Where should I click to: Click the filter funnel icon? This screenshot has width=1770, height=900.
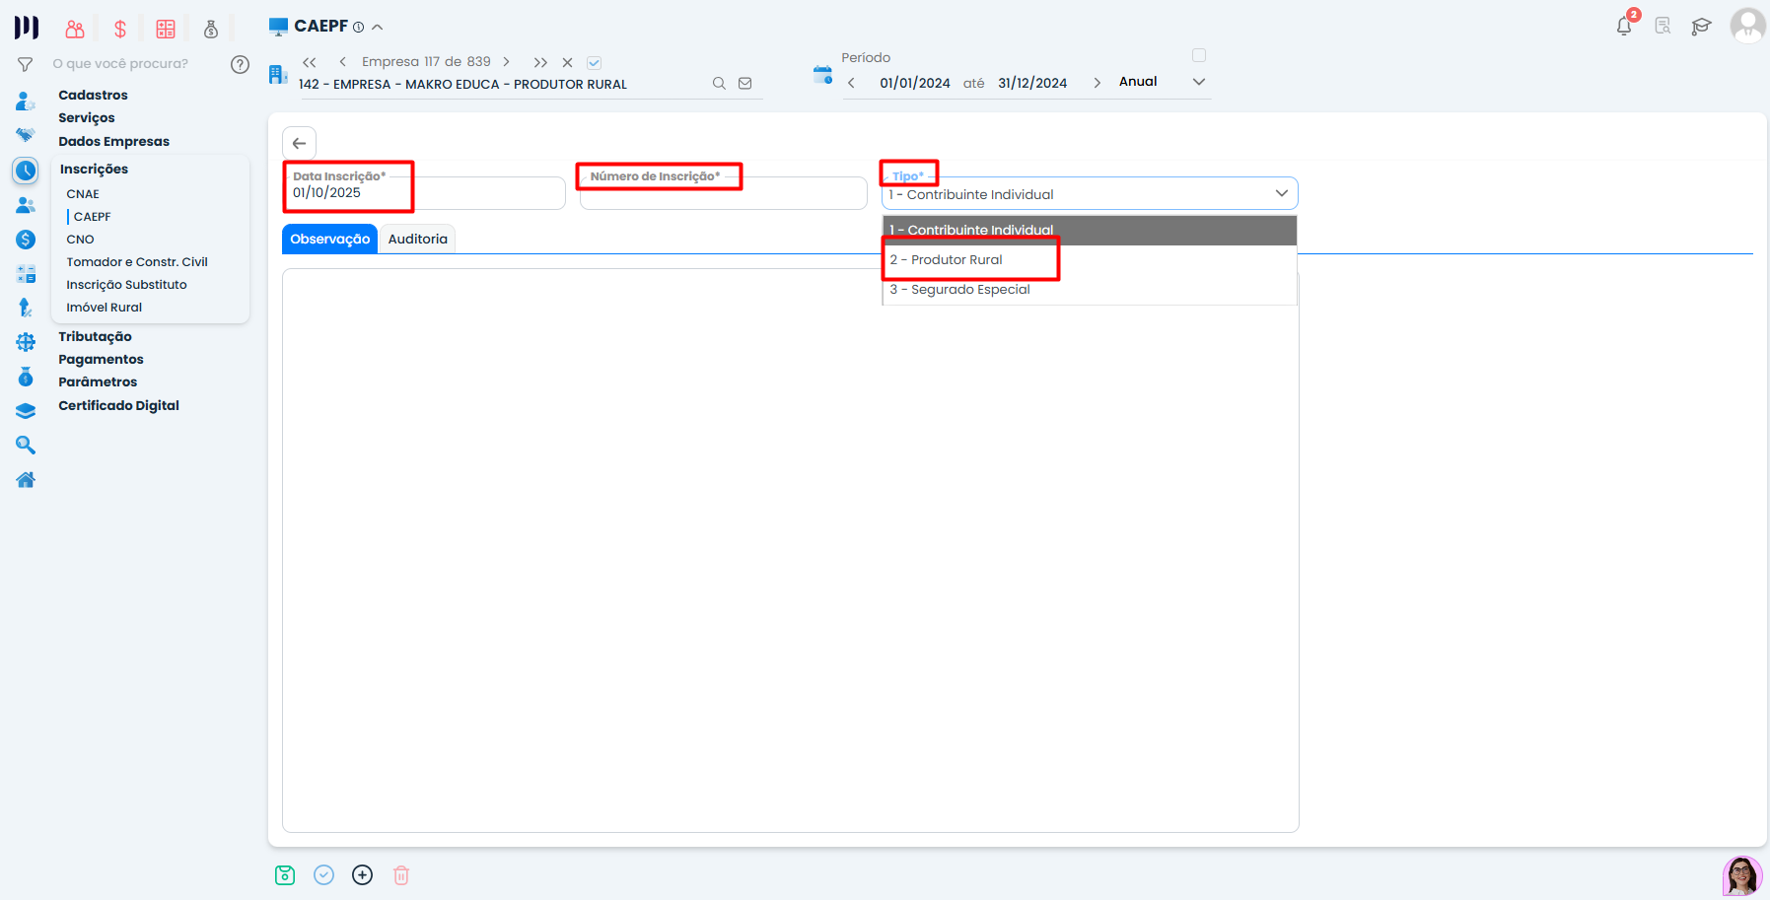pos(26,64)
